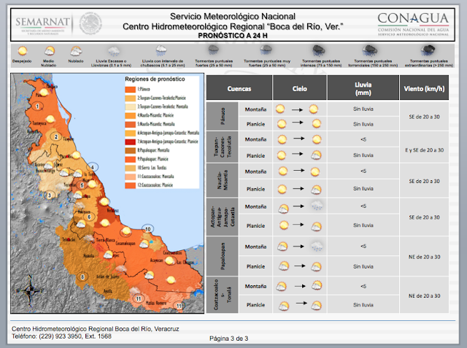Click the Cielo column header
467x348 pixels.
300,88
